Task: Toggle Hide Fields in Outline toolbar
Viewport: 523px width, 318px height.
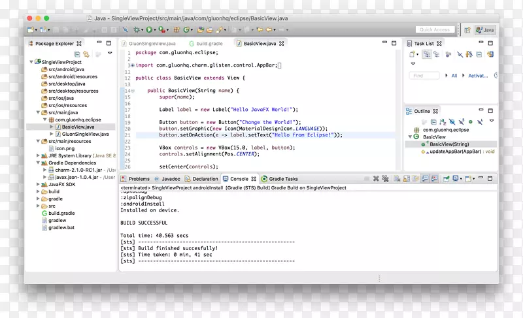Action: coord(451,121)
